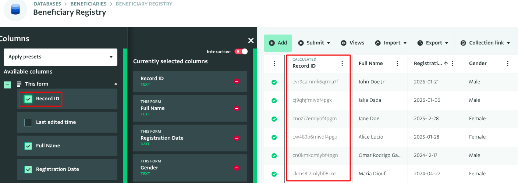Click the database icon in the header
The image size is (518, 183).
point(15,9)
